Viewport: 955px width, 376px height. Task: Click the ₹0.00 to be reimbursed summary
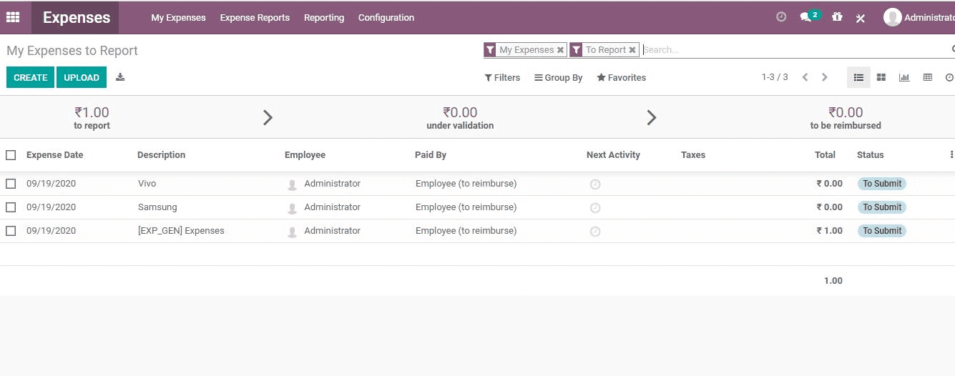tap(846, 118)
